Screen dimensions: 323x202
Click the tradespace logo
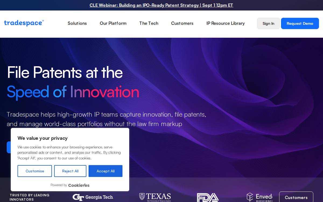pos(24,23)
